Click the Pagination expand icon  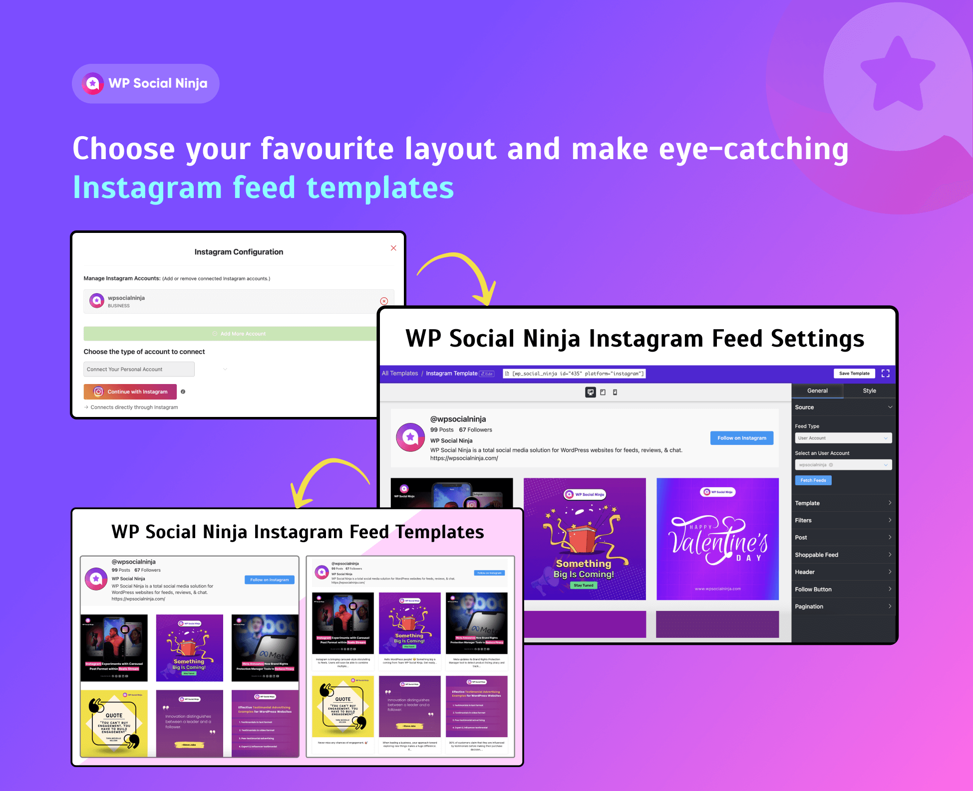tap(889, 605)
